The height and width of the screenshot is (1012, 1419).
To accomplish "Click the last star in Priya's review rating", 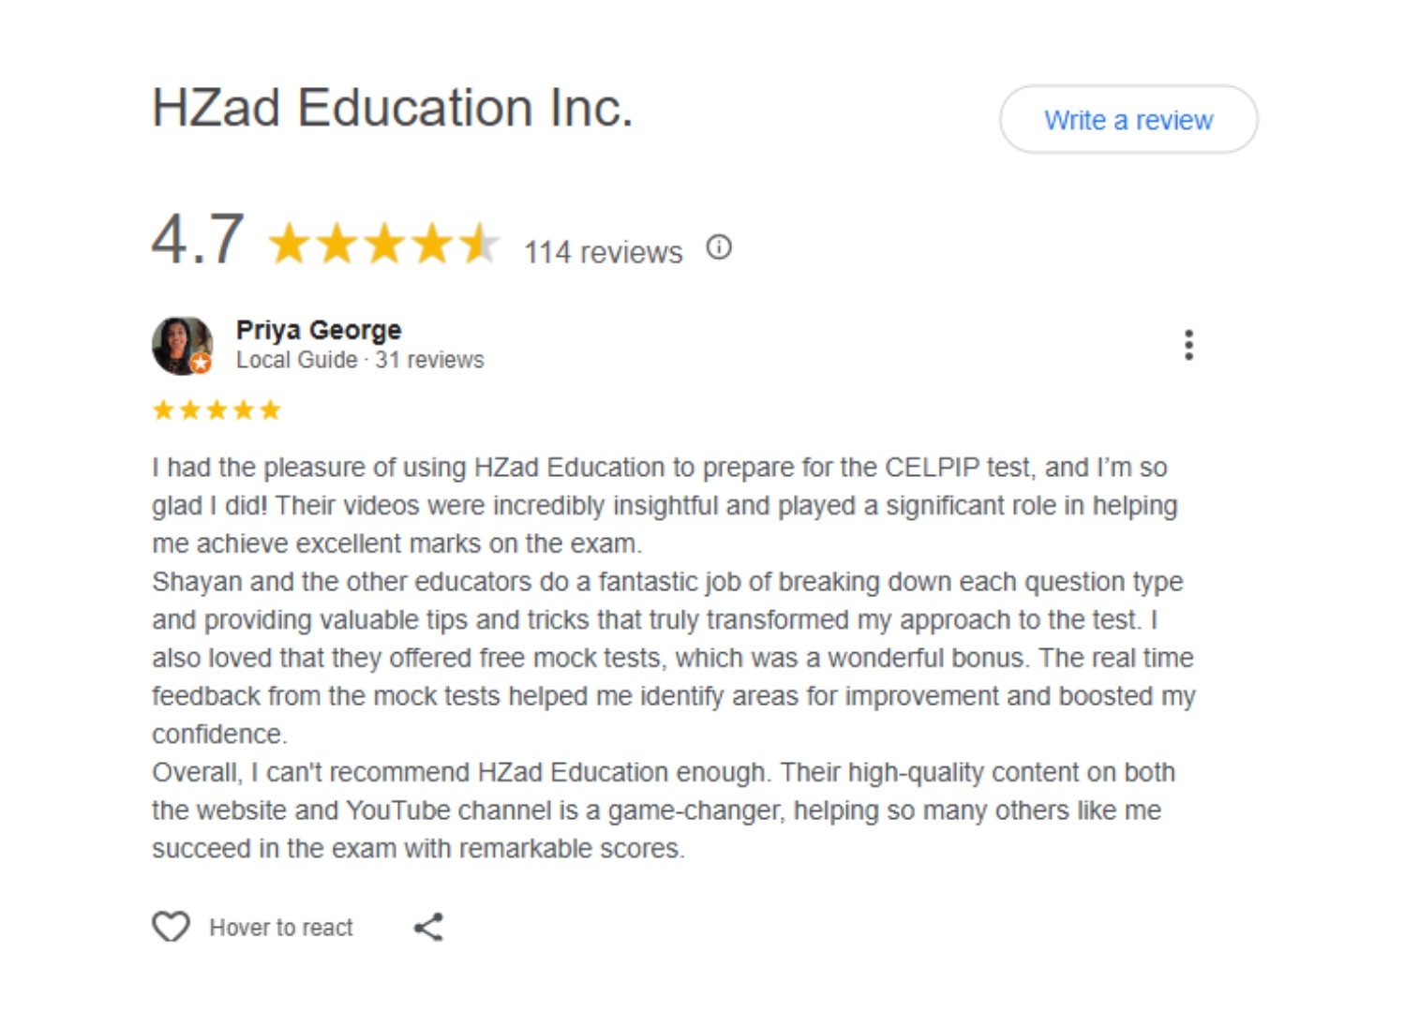I will [x=271, y=410].
